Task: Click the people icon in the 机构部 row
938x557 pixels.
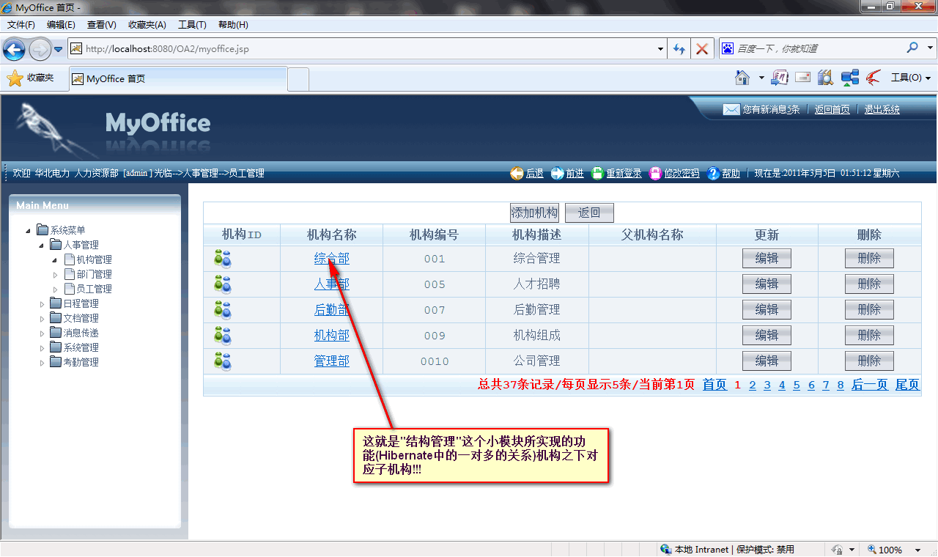Action: 223,336
